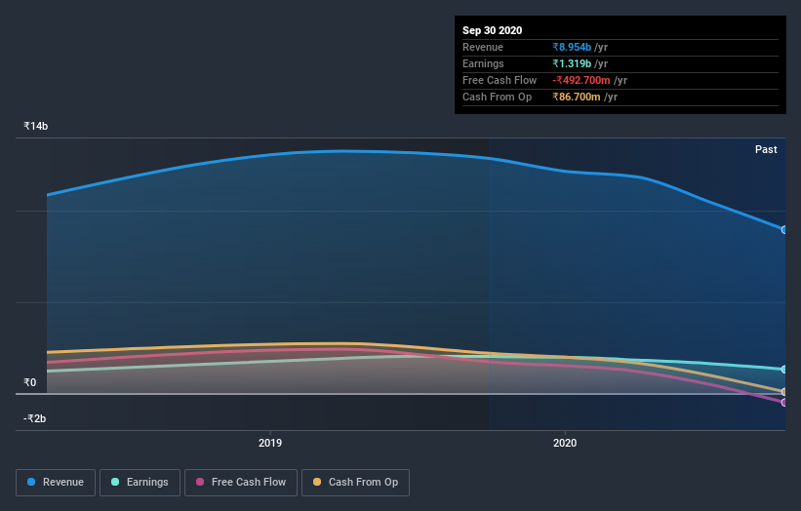Click the ₹8.954b revenue value
This screenshot has height=511, width=801.
[x=572, y=47]
